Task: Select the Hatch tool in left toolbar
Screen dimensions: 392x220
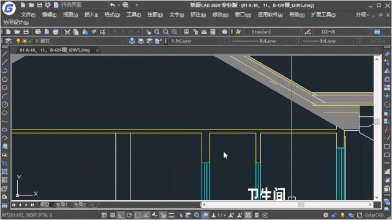Action: 4,172
